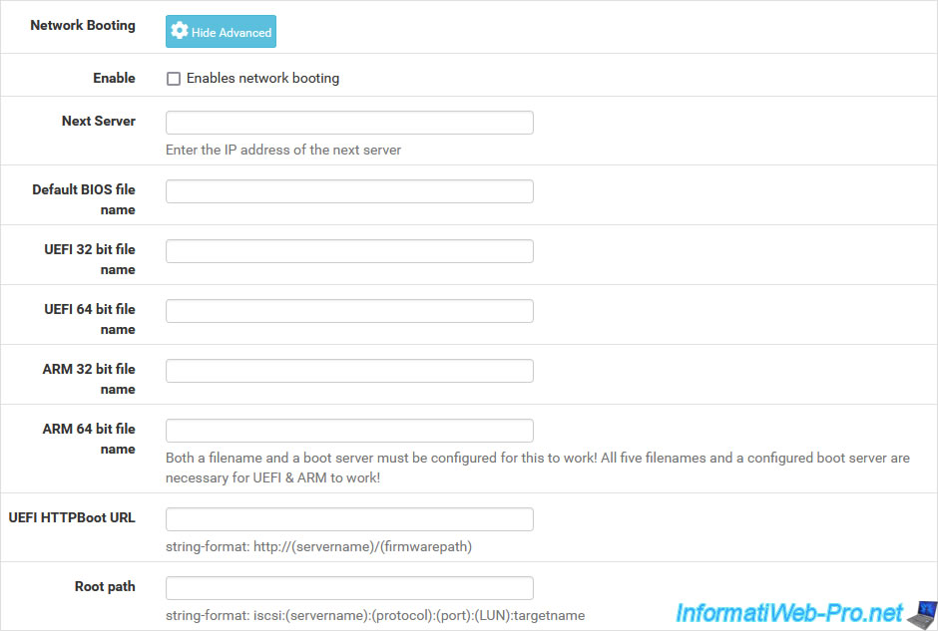Focus the Next Server IP address field
The height and width of the screenshot is (631, 938).
point(349,123)
